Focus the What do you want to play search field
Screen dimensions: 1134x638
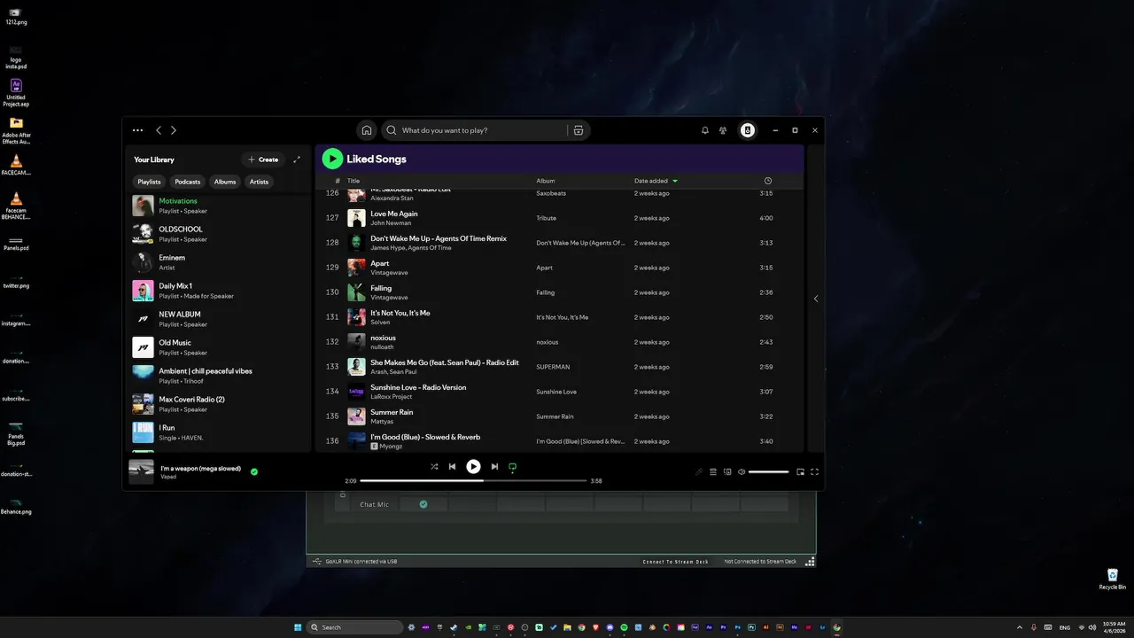483,130
